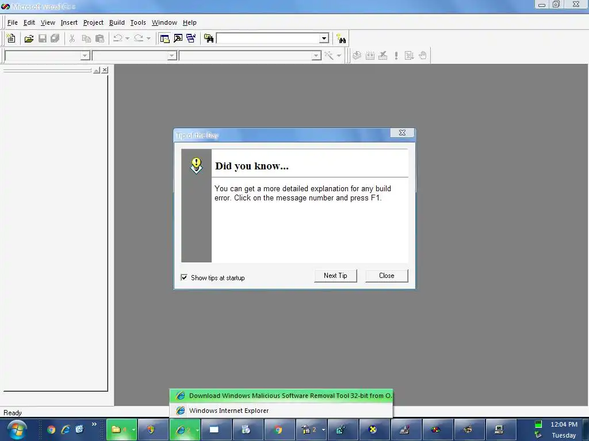Screen dimensions: 589x441
Task: Click the Go debug icon
Action: tap(409, 56)
